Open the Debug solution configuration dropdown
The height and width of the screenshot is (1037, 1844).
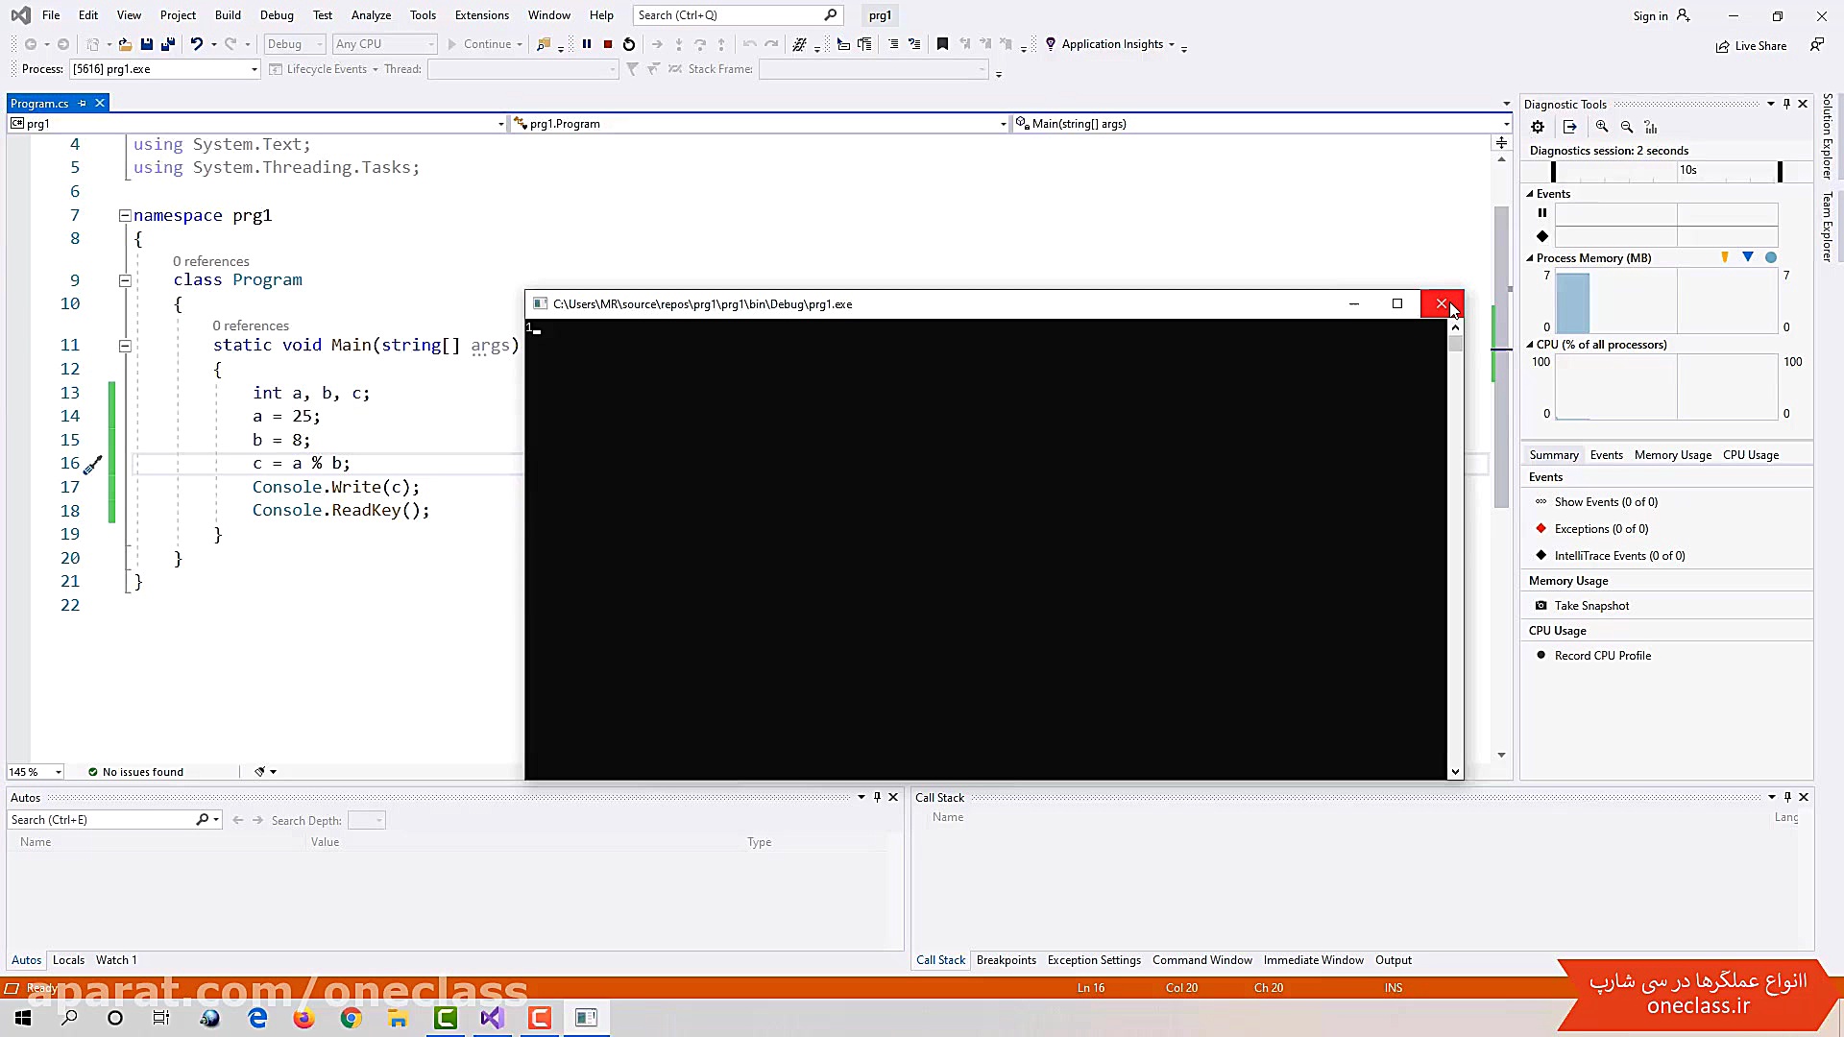click(295, 44)
